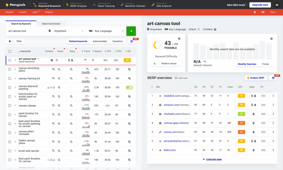283x170 pixels.
Task: Toggle the Relative values switch
Action: [x=156, y=63]
